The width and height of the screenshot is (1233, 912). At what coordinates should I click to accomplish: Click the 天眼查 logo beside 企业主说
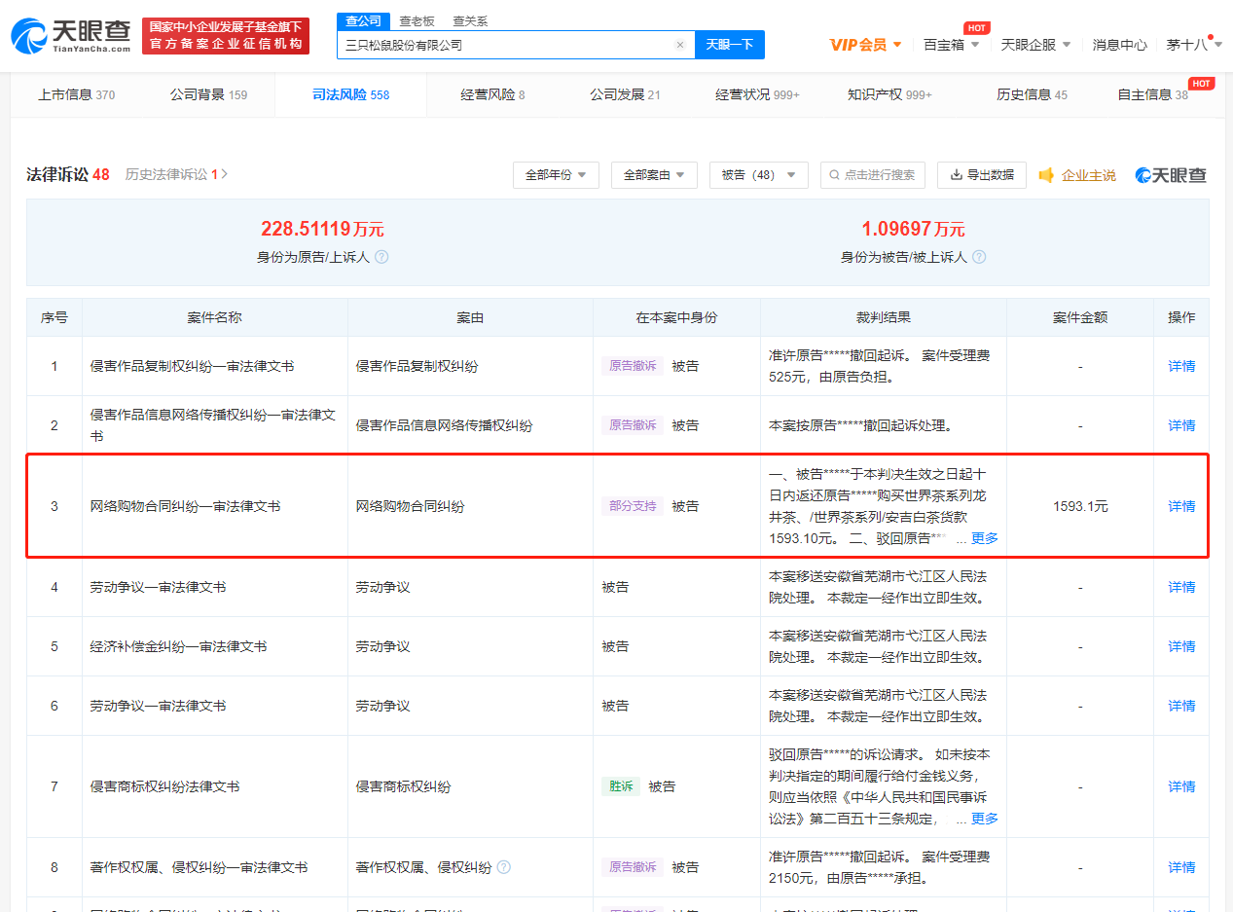click(x=1171, y=175)
